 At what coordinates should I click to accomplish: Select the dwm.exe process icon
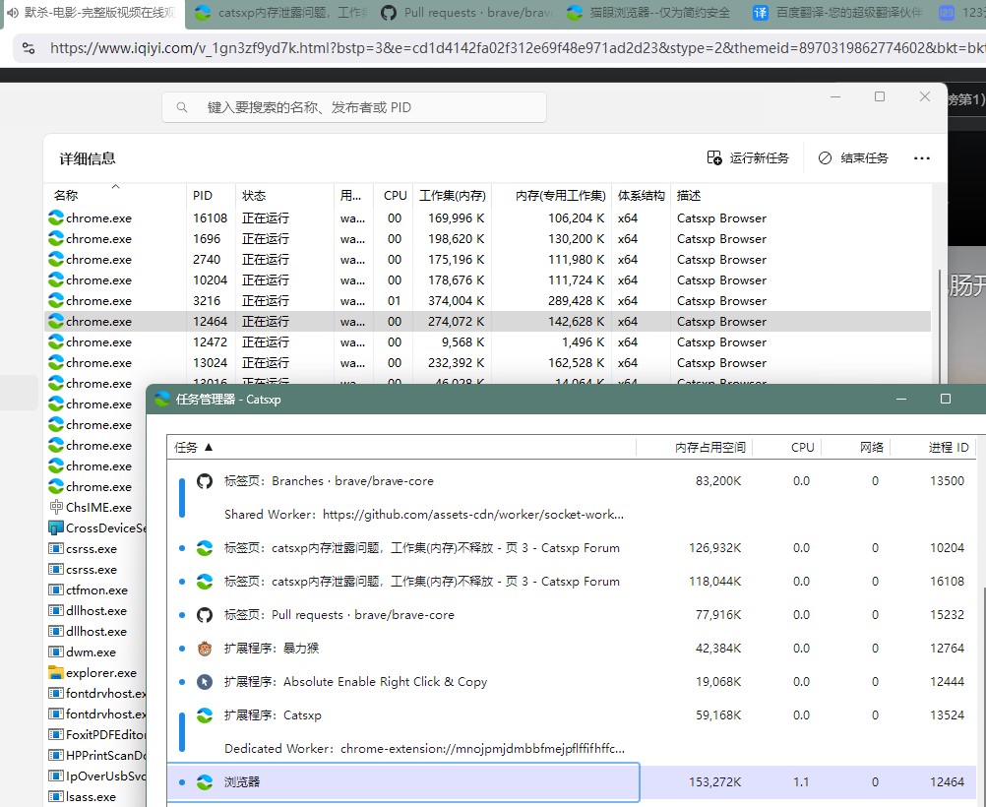click(x=56, y=652)
